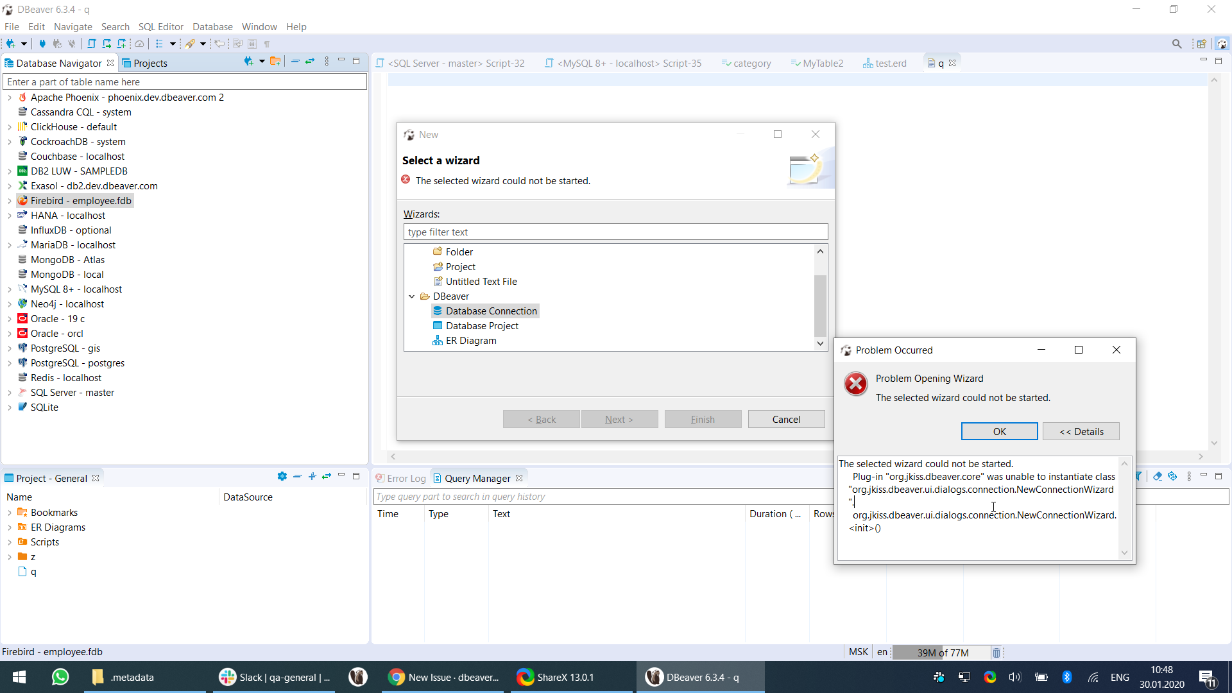Click OK in the Problem Occurred dialog
The height and width of the screenshot is (693, 1232).
[x=998, y=431]
